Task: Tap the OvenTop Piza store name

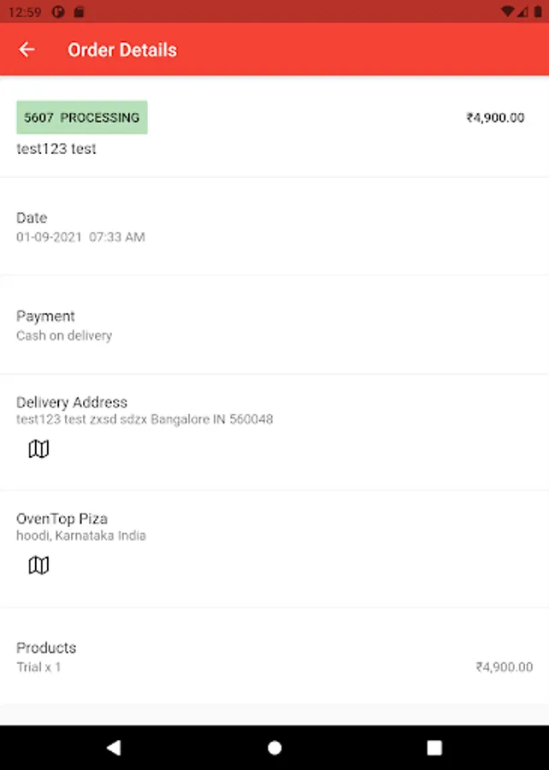Action: click(x=62, y=518)
